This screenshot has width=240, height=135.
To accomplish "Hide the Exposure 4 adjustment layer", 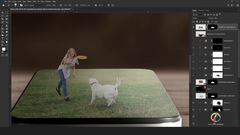I will (x=193, y=48).
